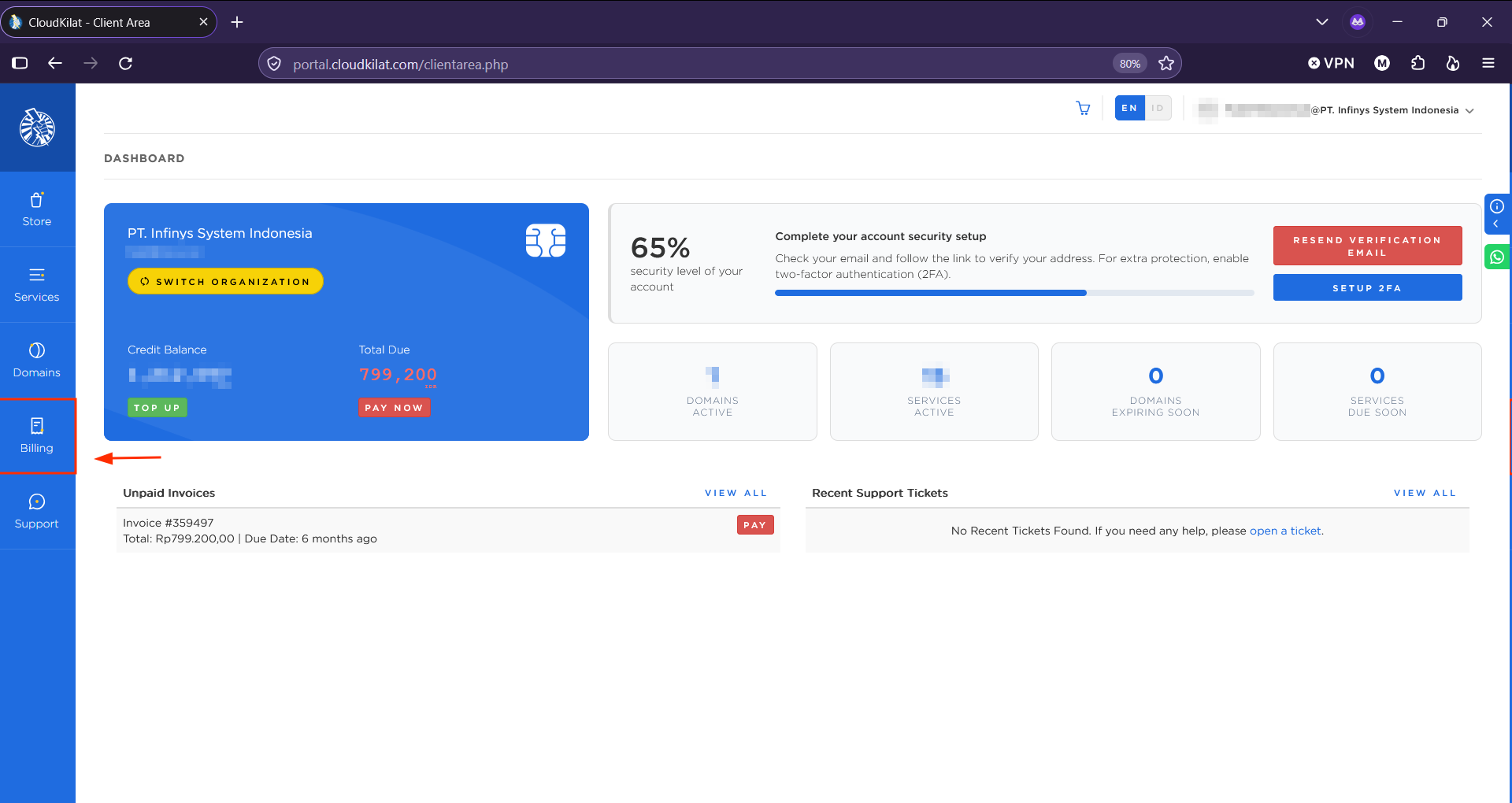Bookmark this page with the star icon
Image resolution: width=1512 pixels, height=803 pixels.
(x=1166, y=64)
